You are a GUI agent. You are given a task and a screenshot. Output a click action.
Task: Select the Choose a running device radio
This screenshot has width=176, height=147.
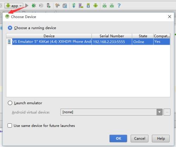(x=10, y=28)
